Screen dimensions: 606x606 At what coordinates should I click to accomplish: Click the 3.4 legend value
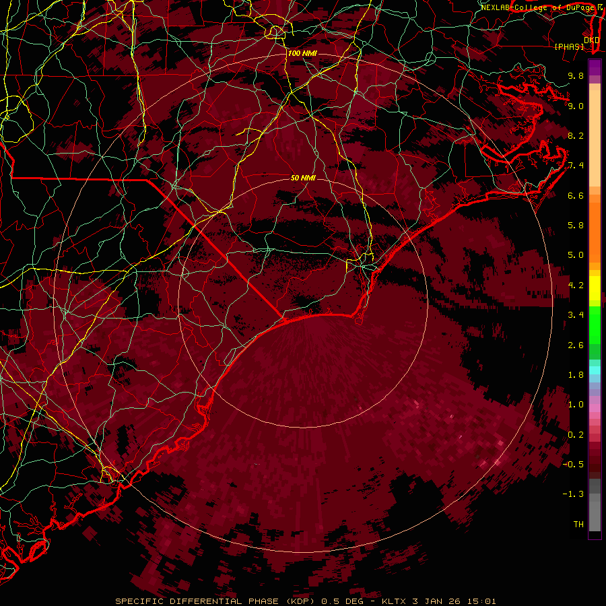click(x=576, y=315)
